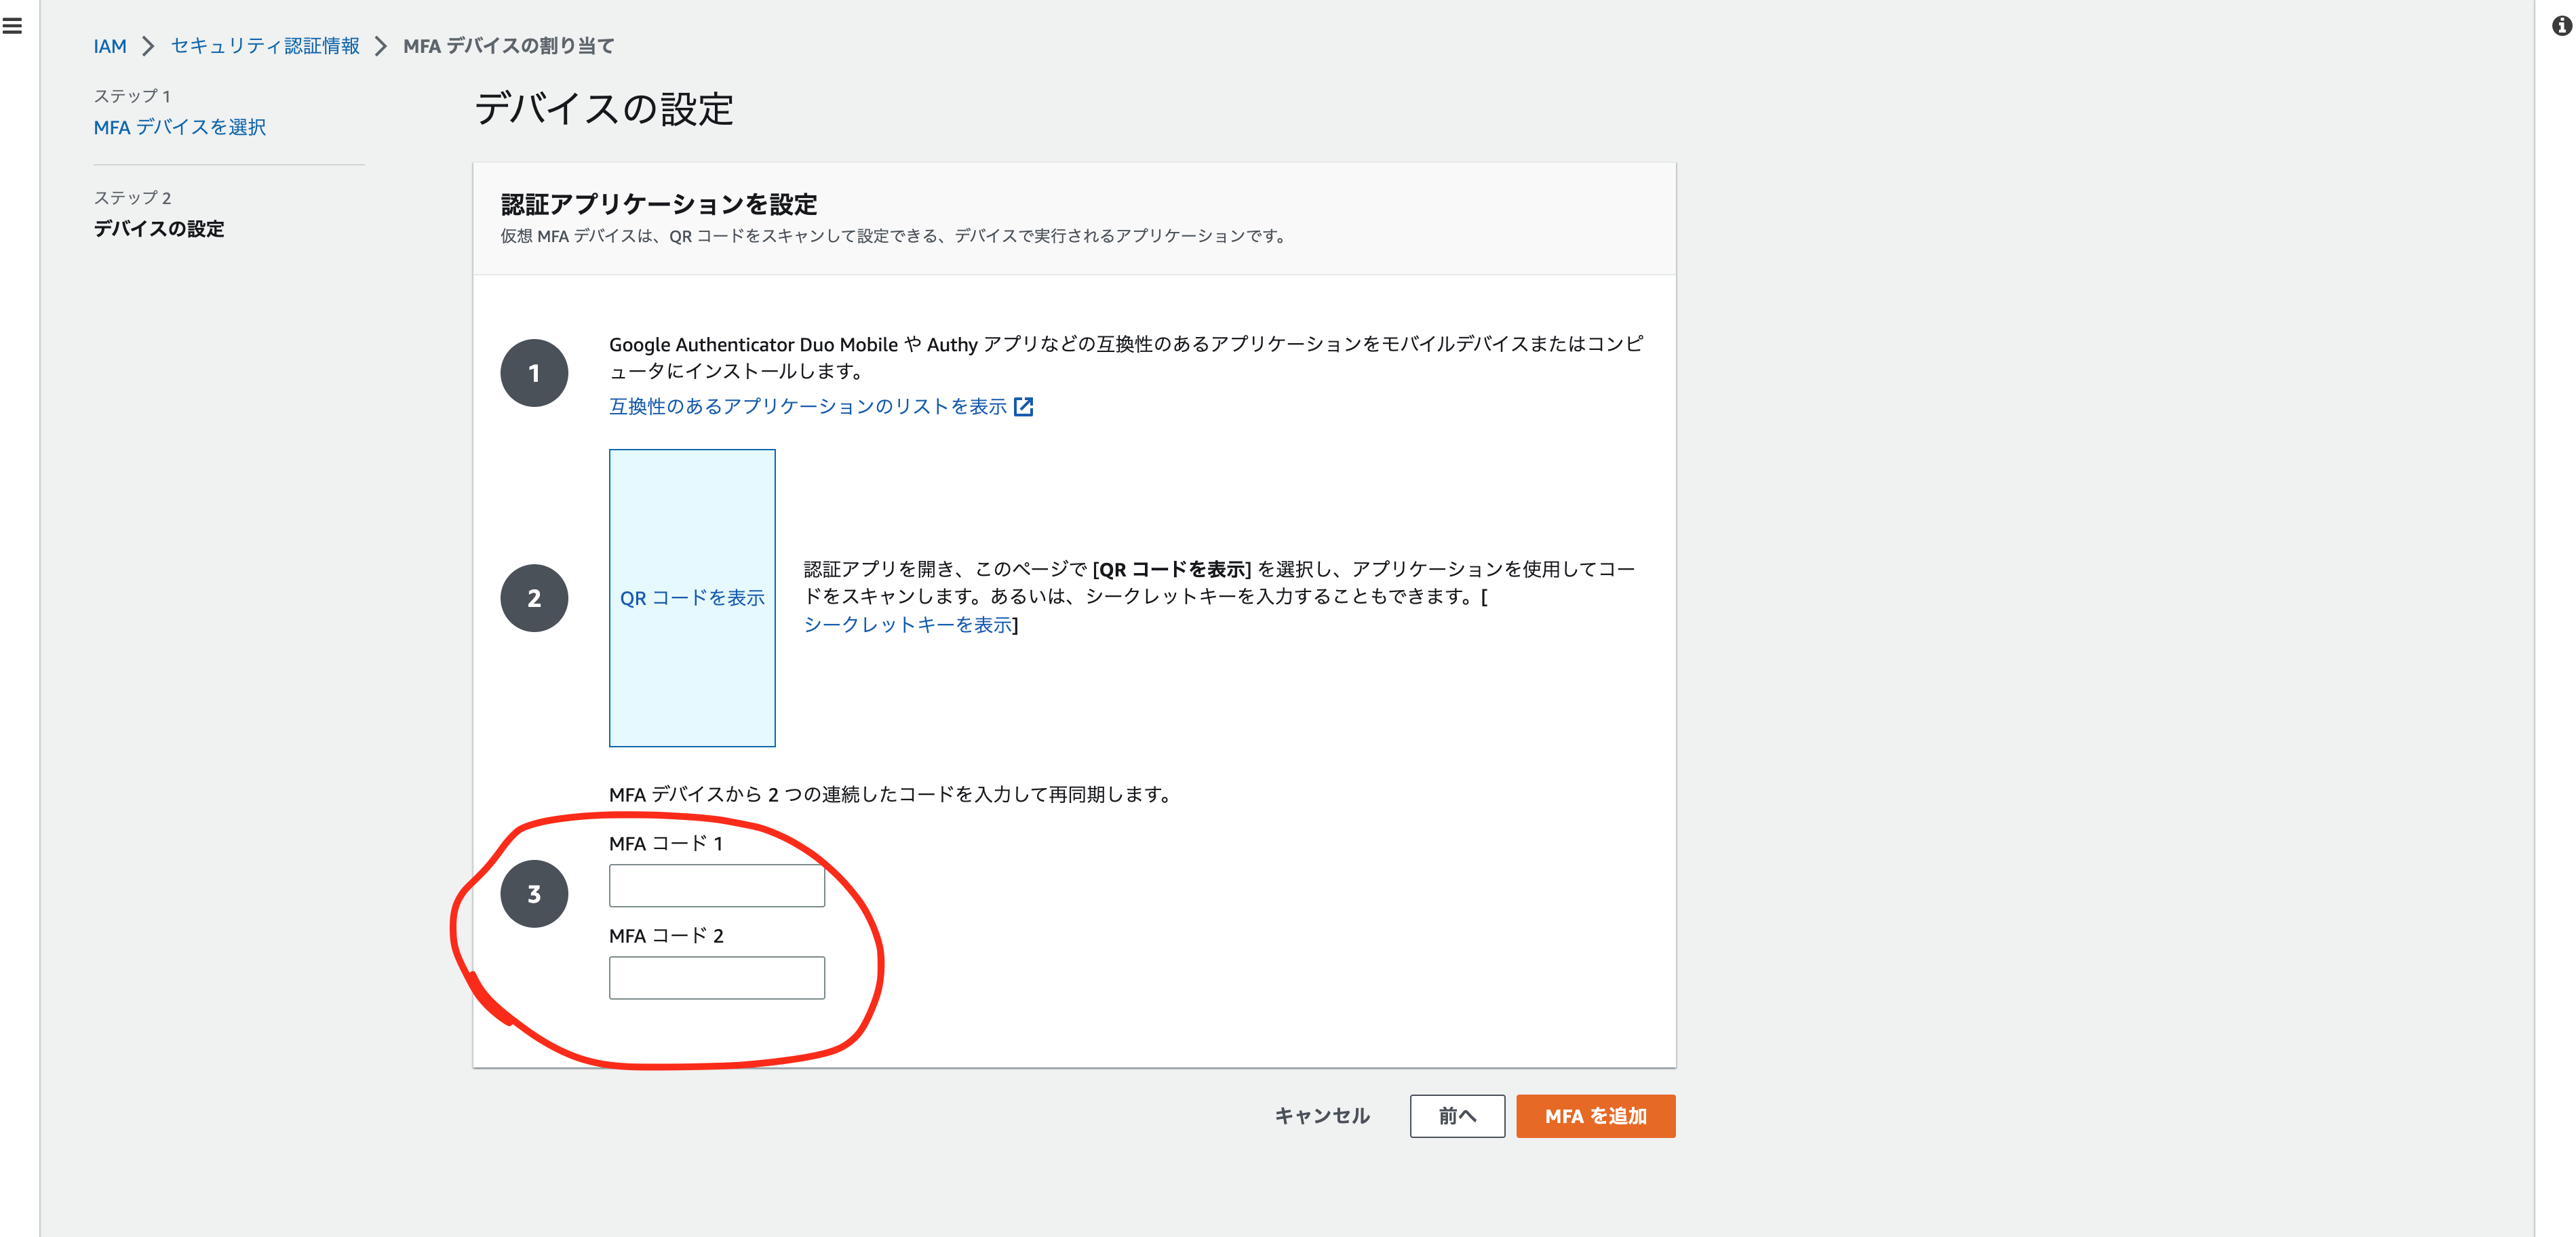This screenshot has width=2576, height=1237.
Task: Navigate to IAM breadcrumb
Action: pos(110,45)
